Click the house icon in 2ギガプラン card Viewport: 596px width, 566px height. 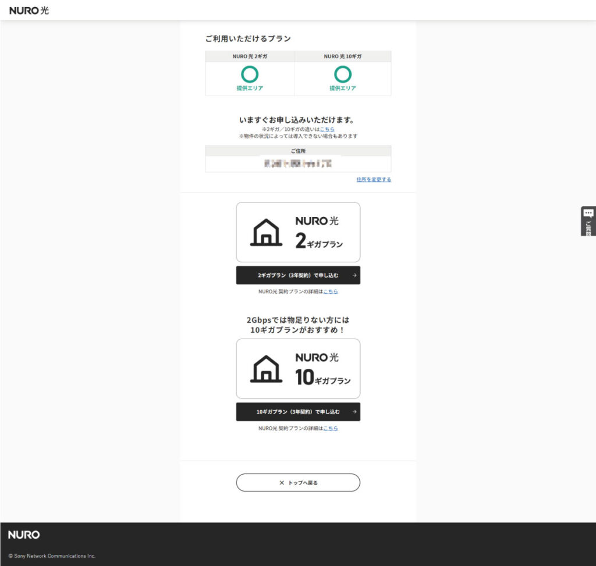click(x=266, y=232)
